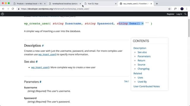Click the # anchor beside Parameters heading
The height and width of the screenshot is (106, 190).
[40, 82]
